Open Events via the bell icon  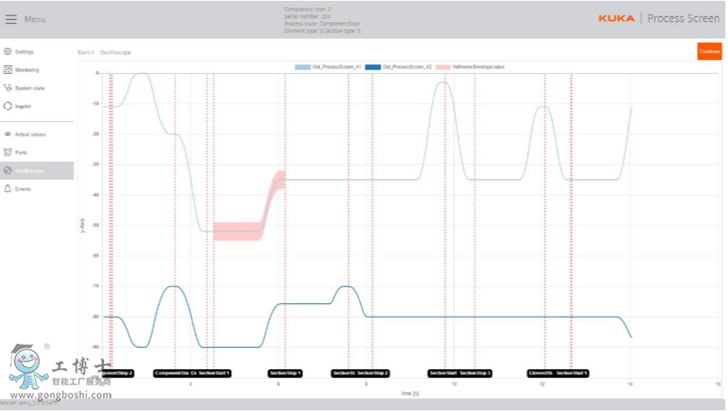(8, 189)
